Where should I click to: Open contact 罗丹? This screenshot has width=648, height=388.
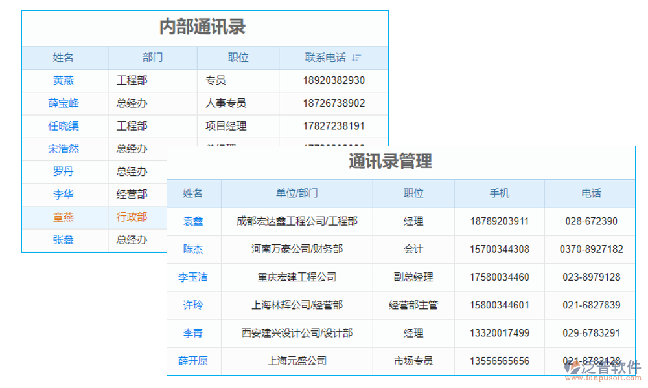click(64, 171)
